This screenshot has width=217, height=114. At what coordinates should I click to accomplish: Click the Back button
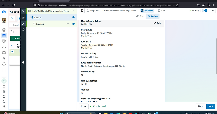[x=200, y=106]
